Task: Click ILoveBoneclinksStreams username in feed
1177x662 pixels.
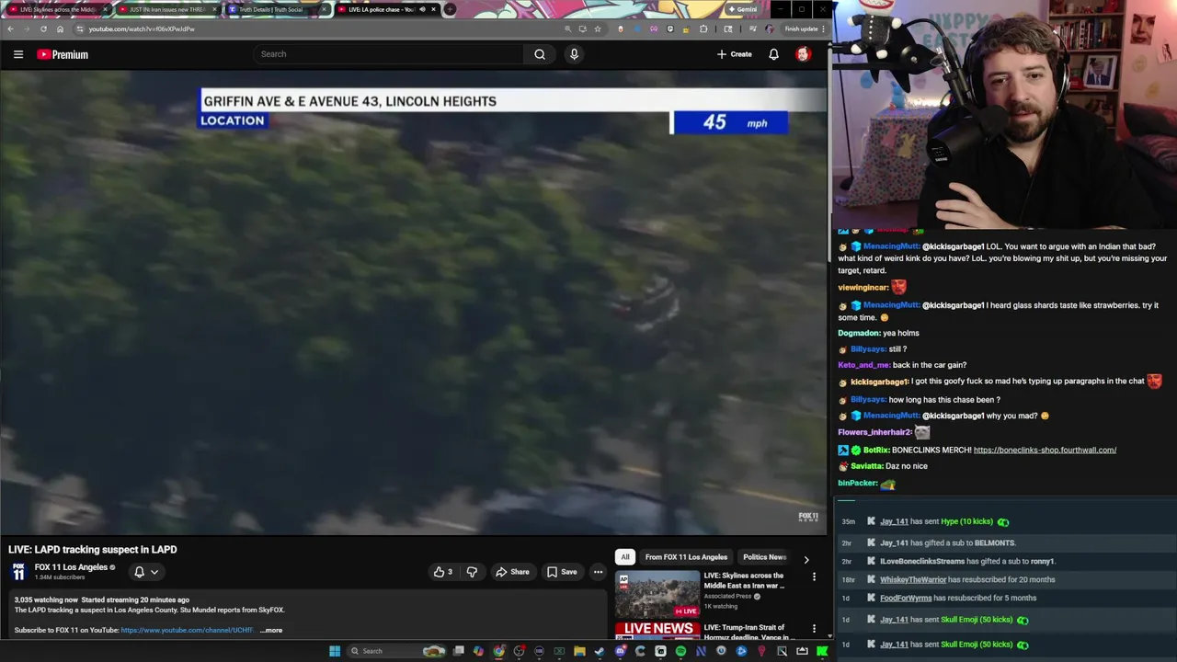Action: (x=922, y=561)
